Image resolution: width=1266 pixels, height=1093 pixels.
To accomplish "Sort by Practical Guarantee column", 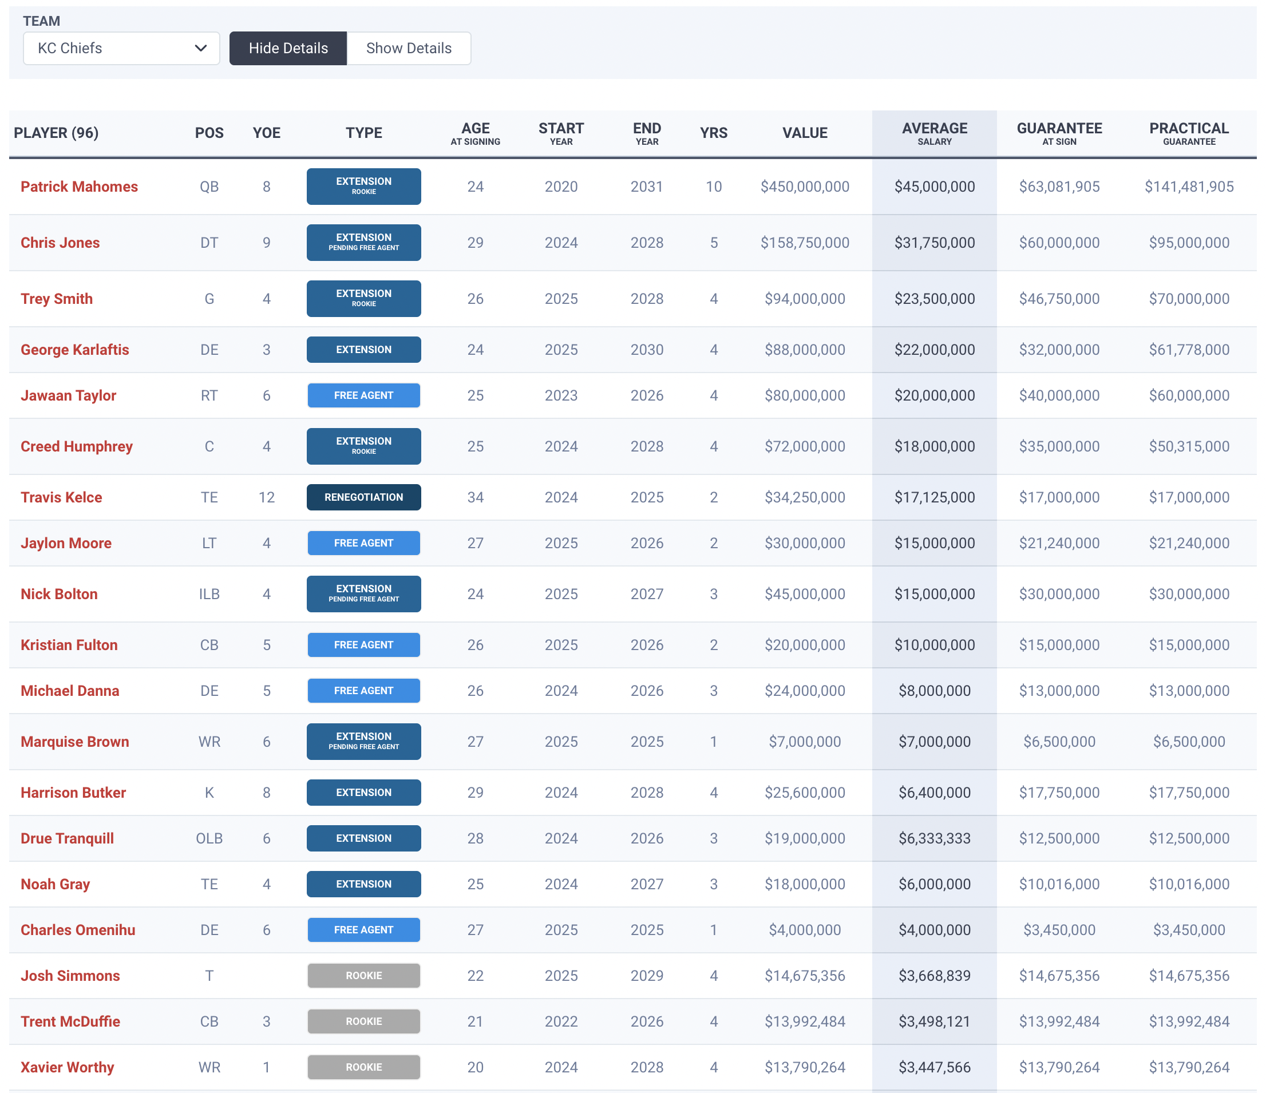I will [x=1189, y=133].
